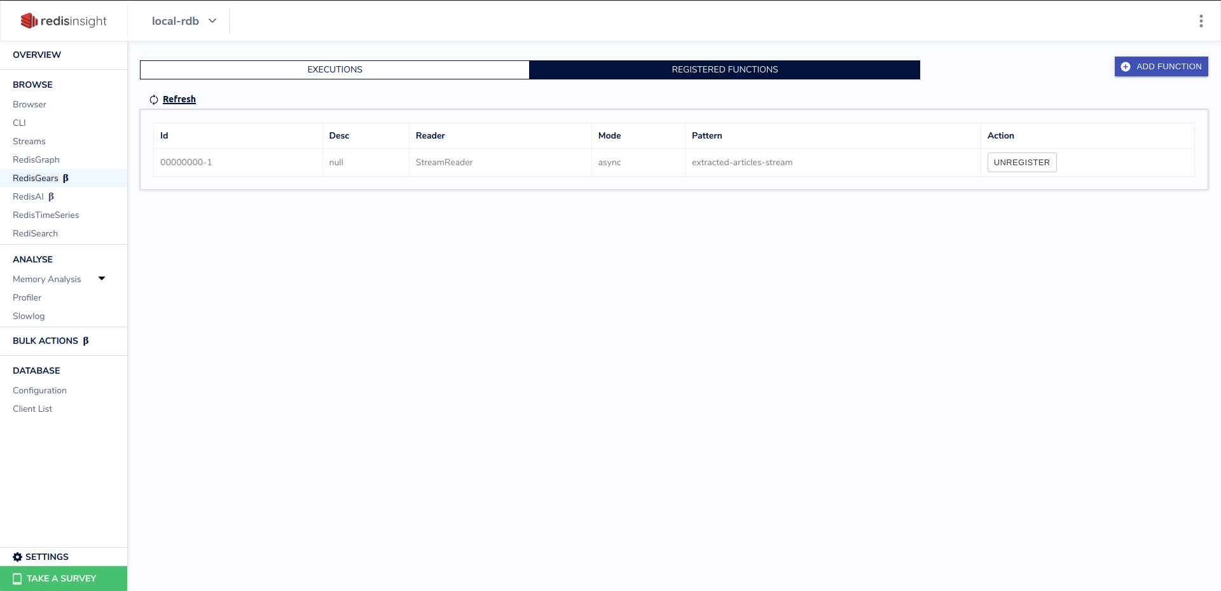Click the ANALYSE section heading
Image resolution: width=1221 pixels, height=591 pixels.
[32, 259]
